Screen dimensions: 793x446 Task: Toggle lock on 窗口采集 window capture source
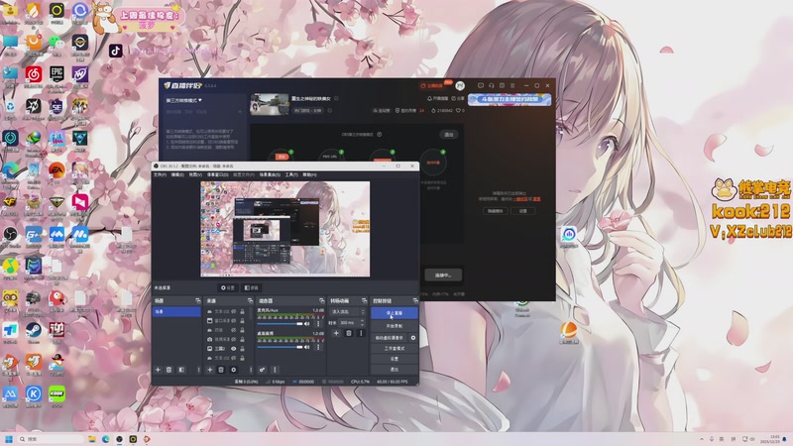242,320
